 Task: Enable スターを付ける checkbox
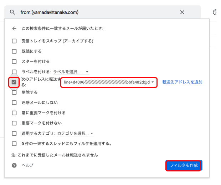pyautogui.click(x=14, y=61)
